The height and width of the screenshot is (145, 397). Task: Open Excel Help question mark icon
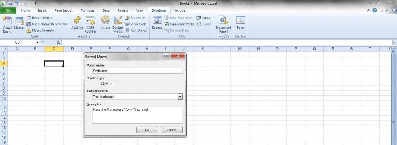coord(375,10)
